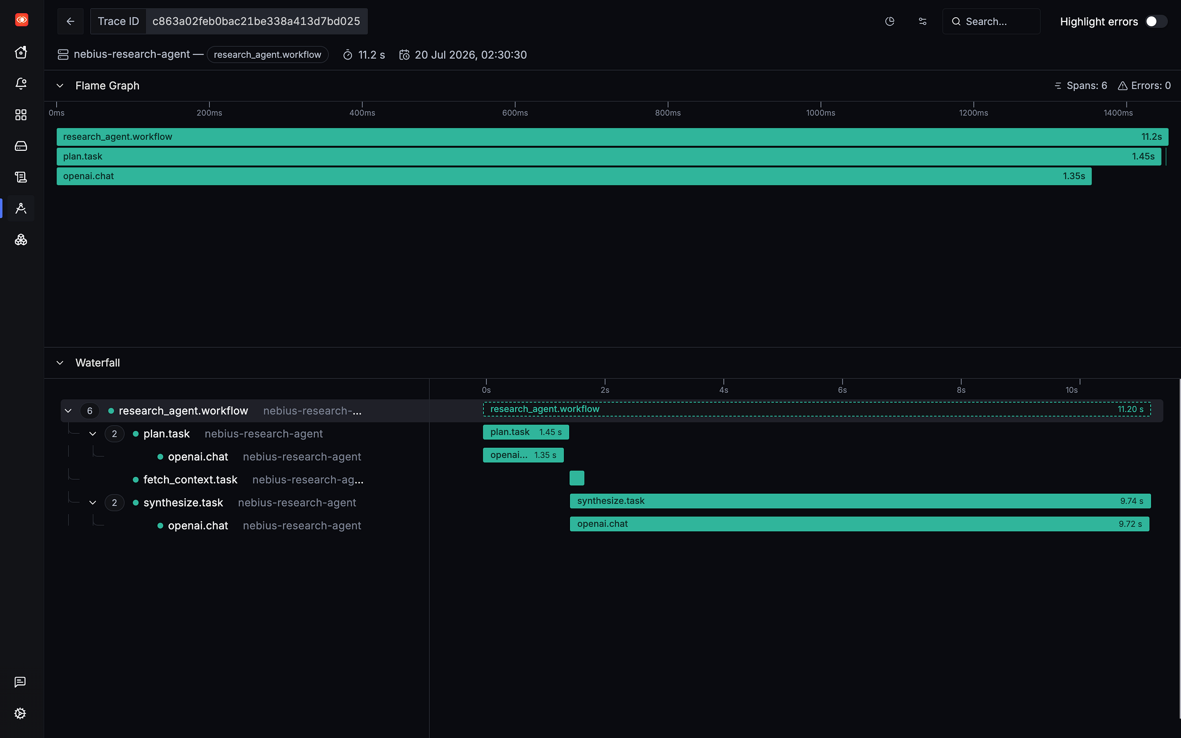Open the feedback chat icon in sidebar
Image resolution: width=1181 pixels, height=738 pixels.
(20, 682)
